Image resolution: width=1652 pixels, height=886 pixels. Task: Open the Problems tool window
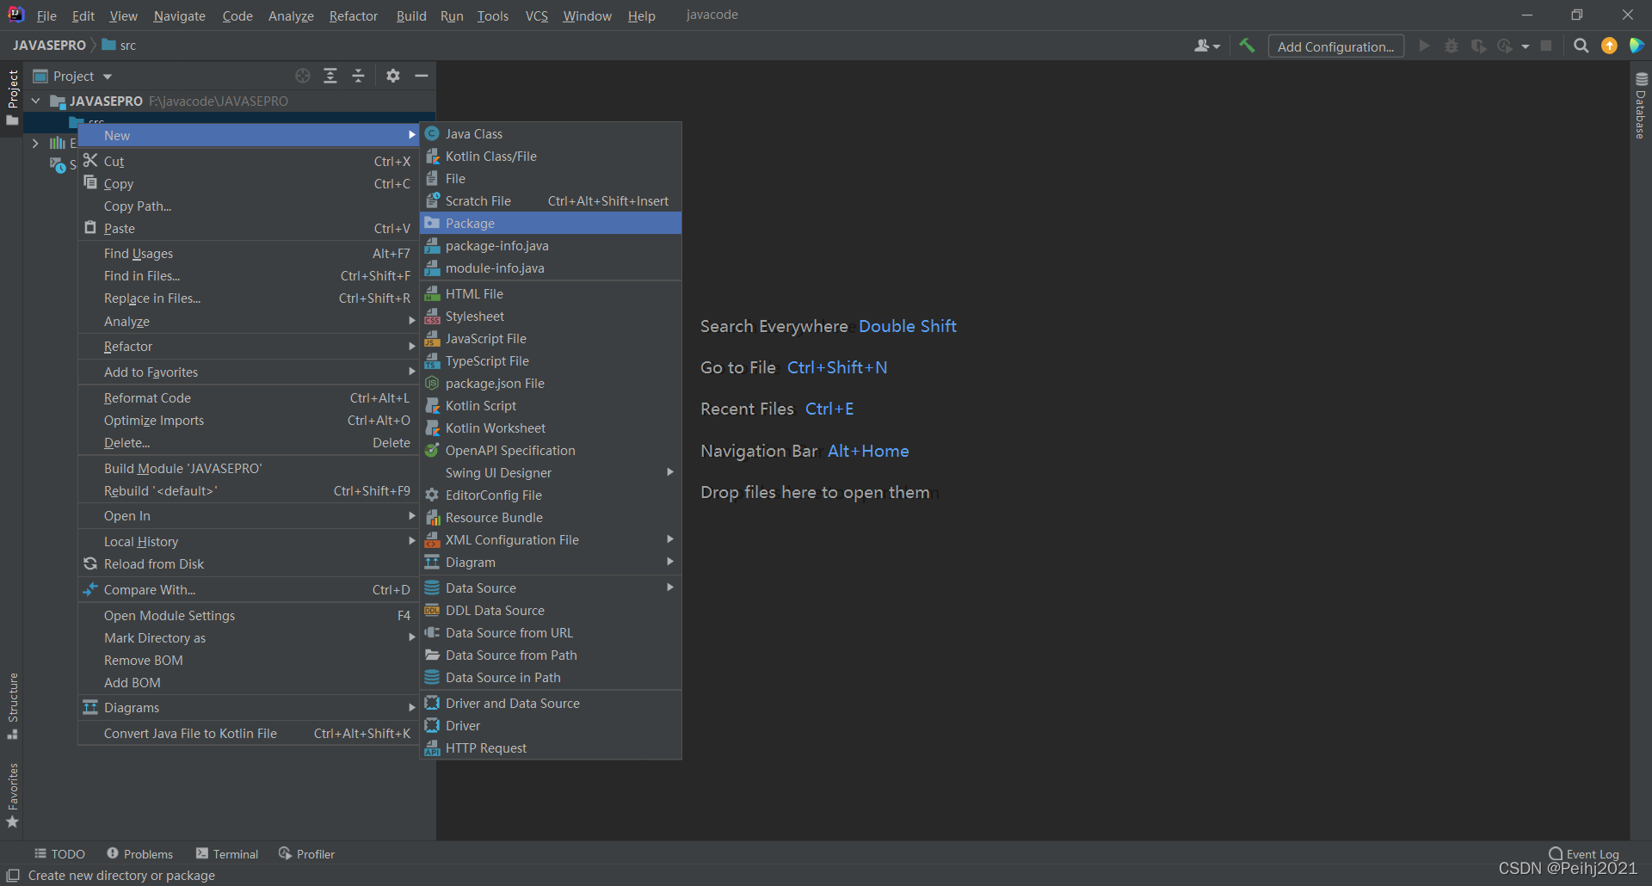pos(139,854)
